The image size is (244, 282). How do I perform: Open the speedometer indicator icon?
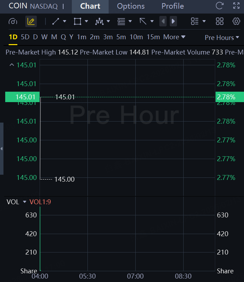pyautogui.click(x=13, y=22)
